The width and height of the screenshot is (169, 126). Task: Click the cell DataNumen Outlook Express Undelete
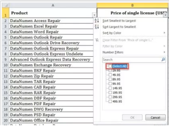click(x=51, y=54)
